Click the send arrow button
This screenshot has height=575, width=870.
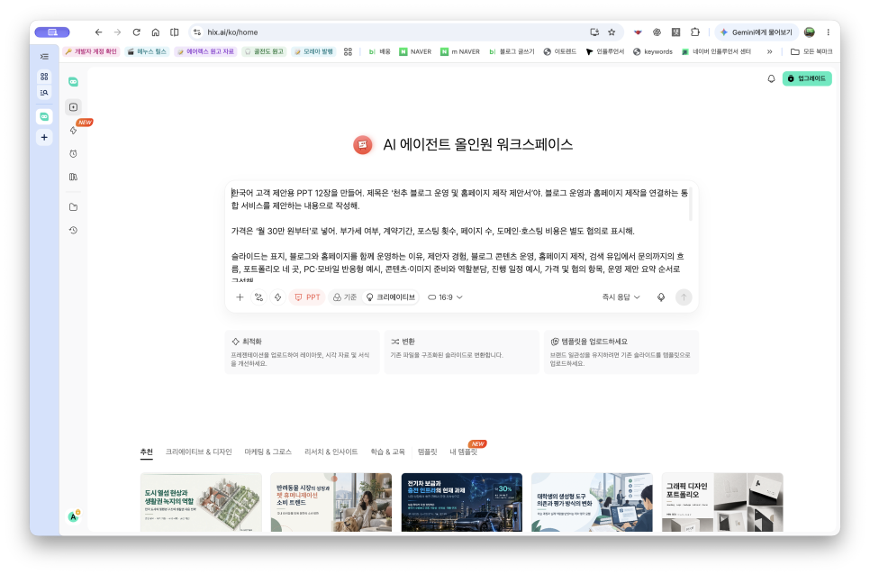tap(684, 297)
